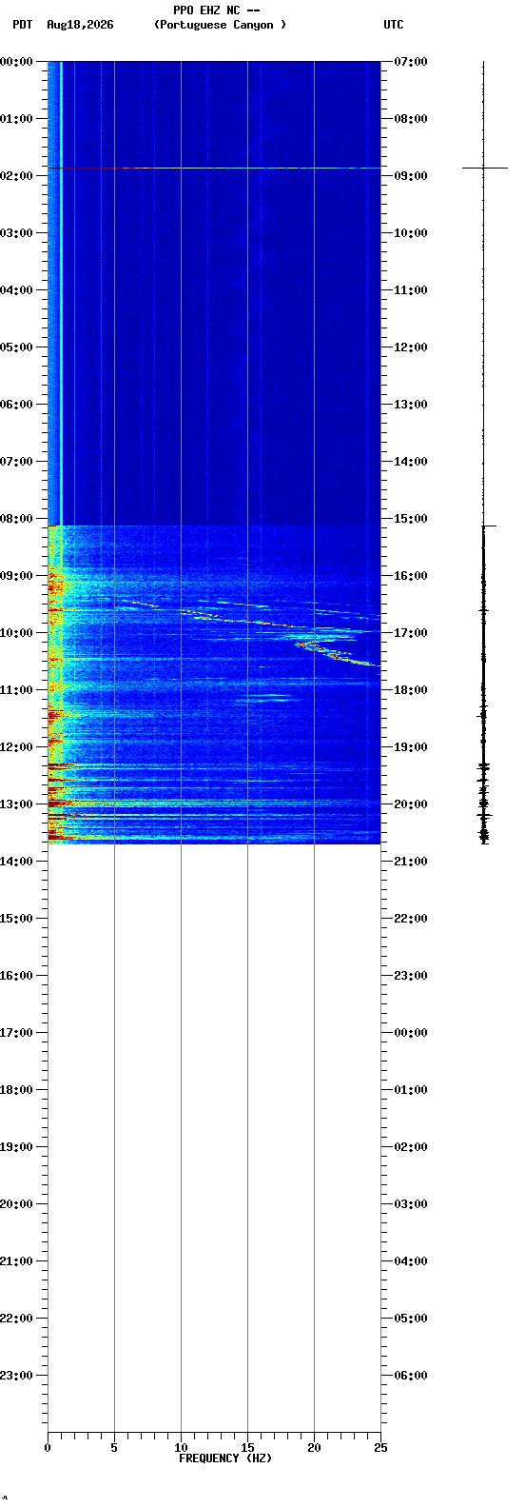Click the PDT '02:00' time label
Screen dimensions: 525x1508
[17, 176]
